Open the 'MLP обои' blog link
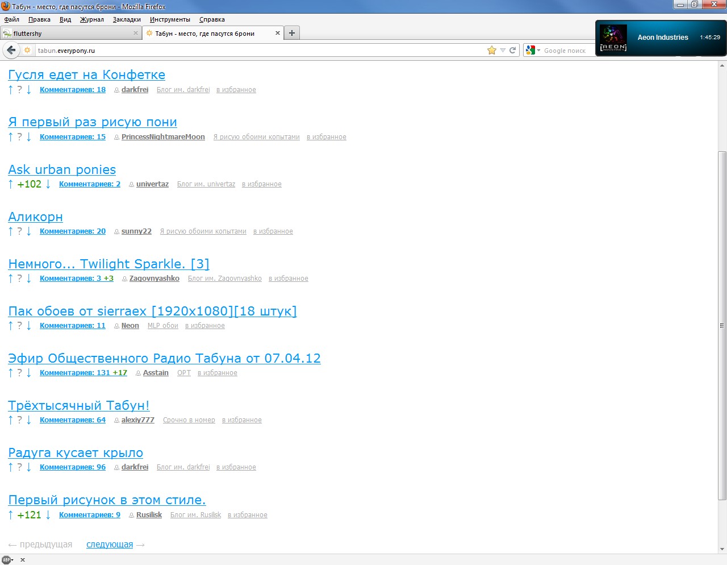727x565 pixels. tap(163, 326)
